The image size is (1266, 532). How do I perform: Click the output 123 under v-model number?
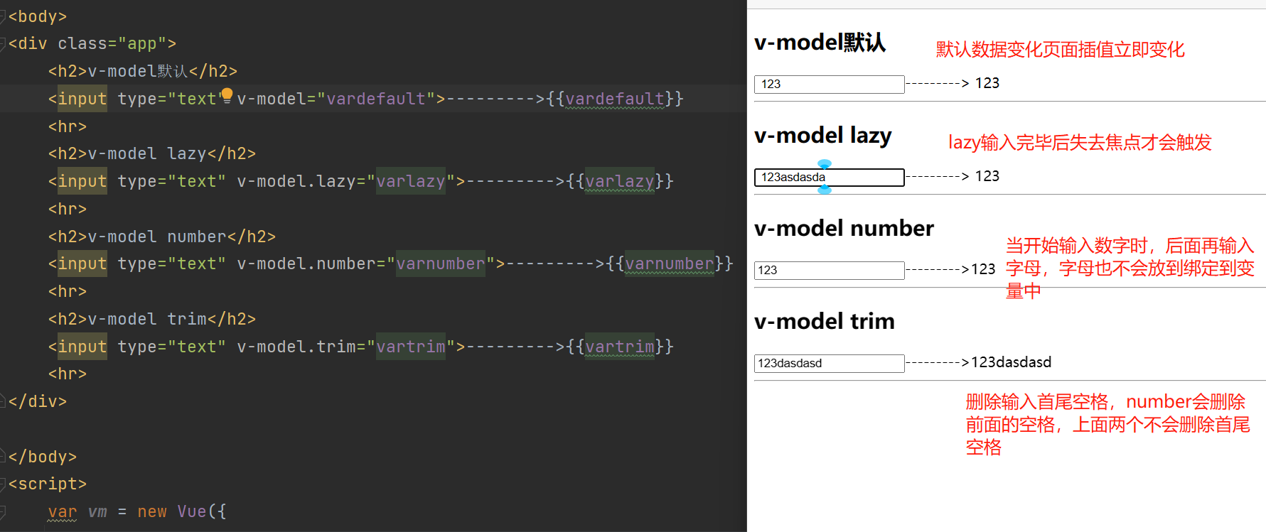pos(983,269)
